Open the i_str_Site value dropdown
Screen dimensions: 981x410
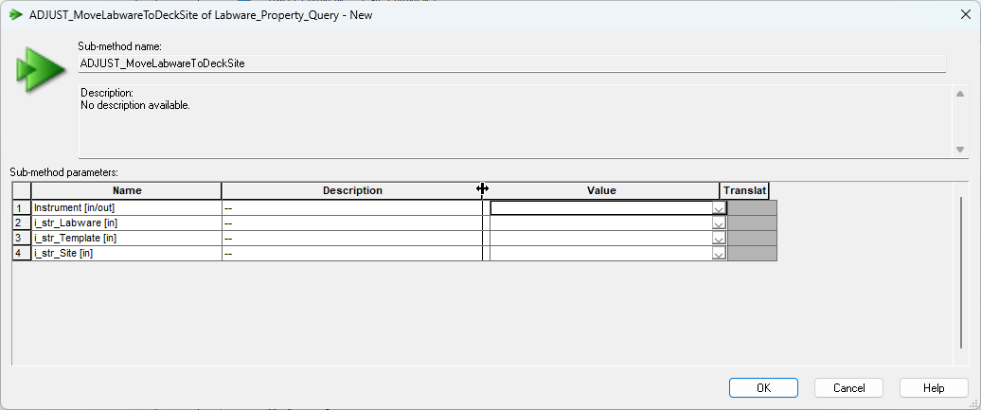pos(719,254)
